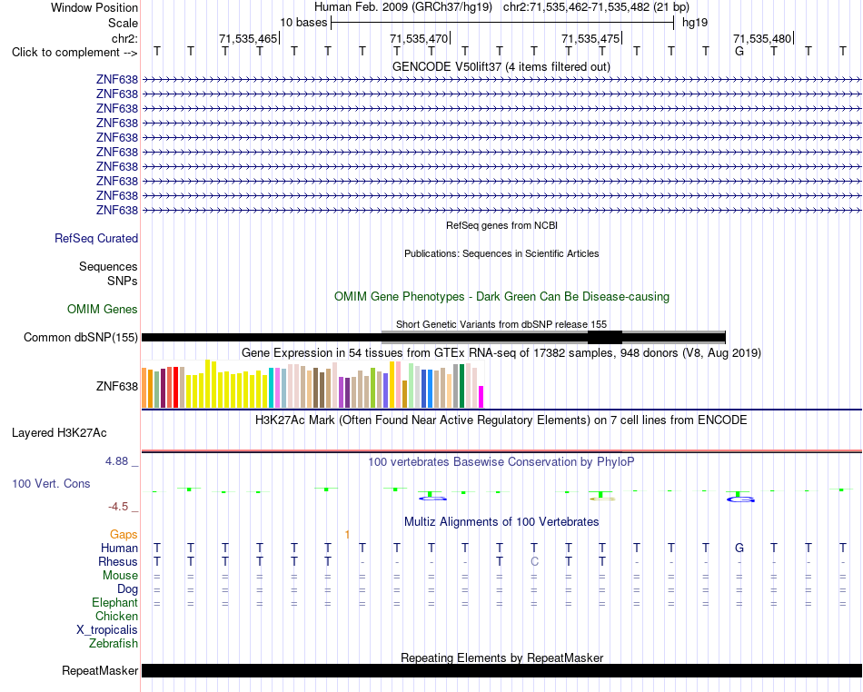
Task: Select the X_tropicalis species label
Action: 107,630
